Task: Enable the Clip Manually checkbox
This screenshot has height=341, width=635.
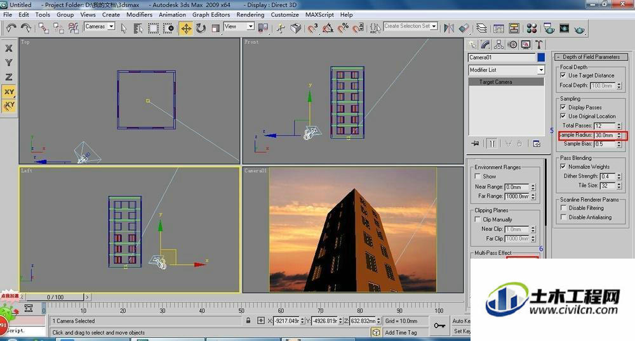Action: [478, 219]
